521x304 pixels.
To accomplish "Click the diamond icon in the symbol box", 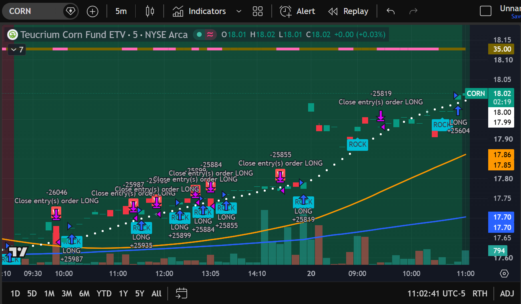I will pyautogui.click(x=70, y=11).
